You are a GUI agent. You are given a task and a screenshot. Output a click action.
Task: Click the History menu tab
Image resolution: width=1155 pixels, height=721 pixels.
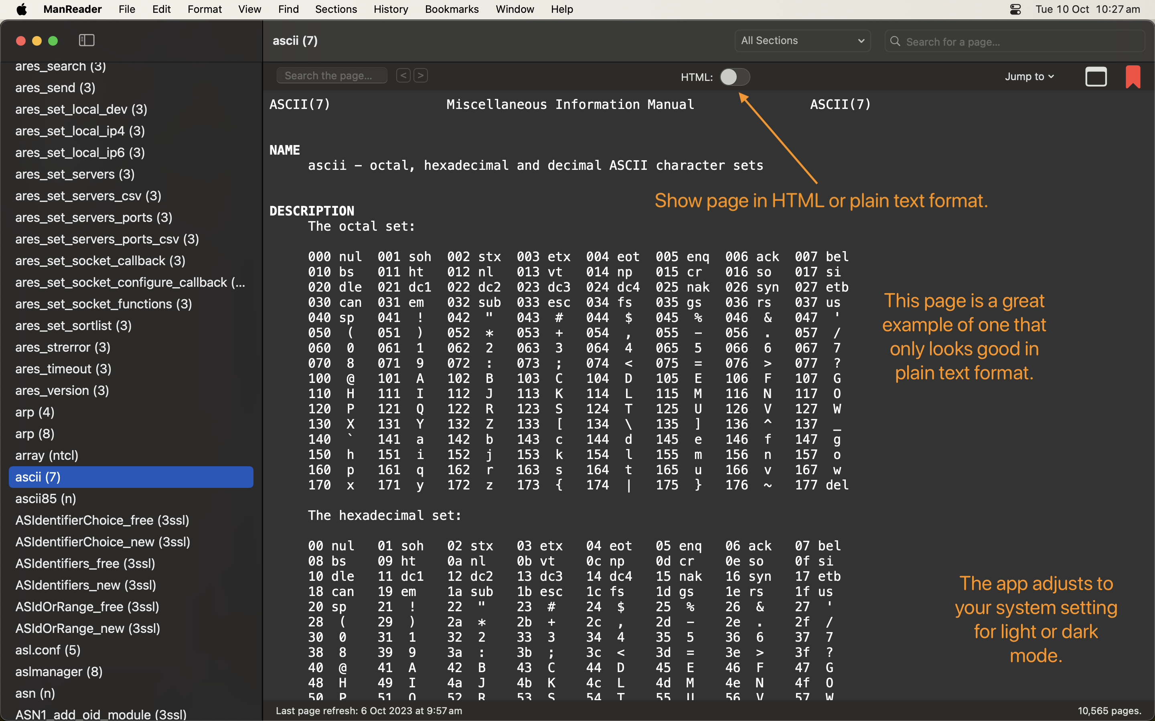tap(389, 9)
